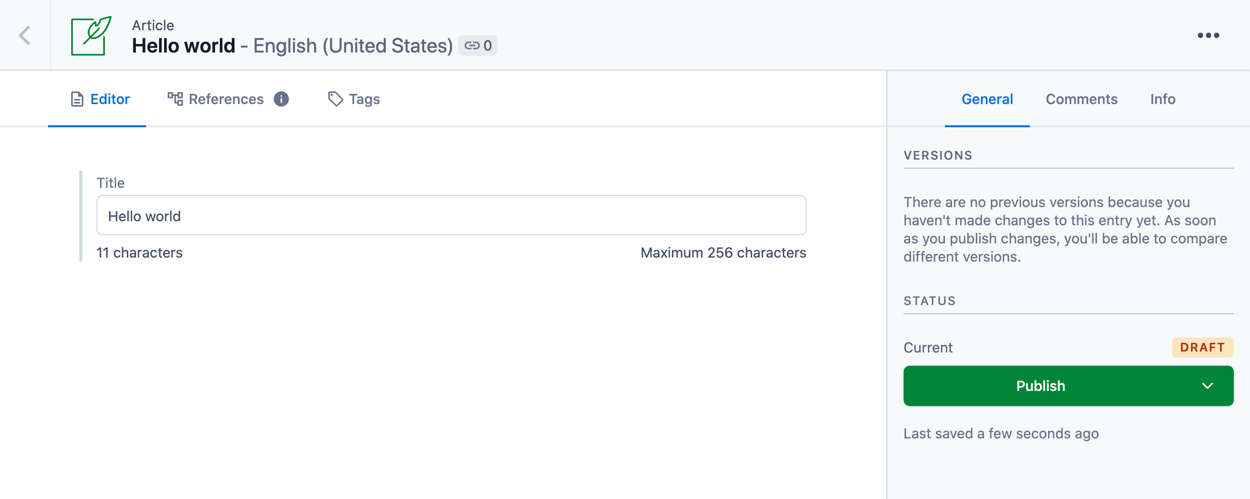Click the back navigation arrow
The height and width of the screenshot is (499, 1250).
tap(24, 35)
